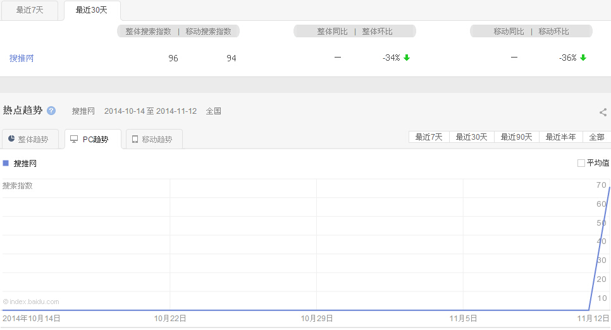Select 最近半年 chart time range
The image size is (611, 330).
[x=560, y=137]
